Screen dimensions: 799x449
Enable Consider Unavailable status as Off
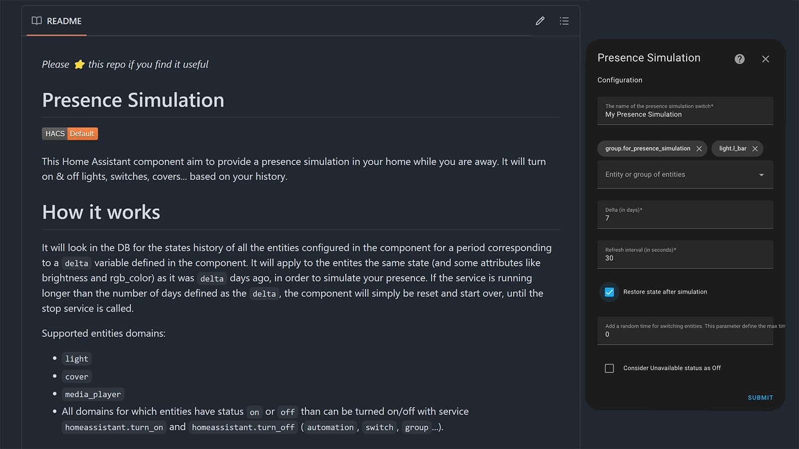tap(609, 368)
